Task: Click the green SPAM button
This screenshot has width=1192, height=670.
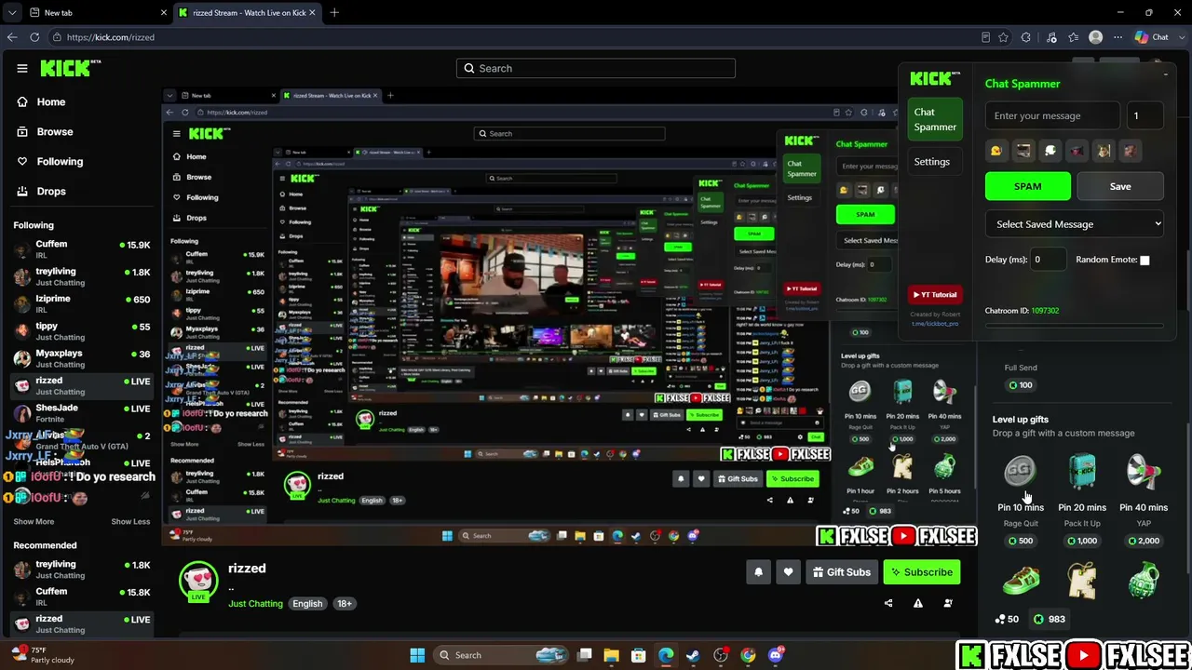Action: click(x=1028, y=186)
